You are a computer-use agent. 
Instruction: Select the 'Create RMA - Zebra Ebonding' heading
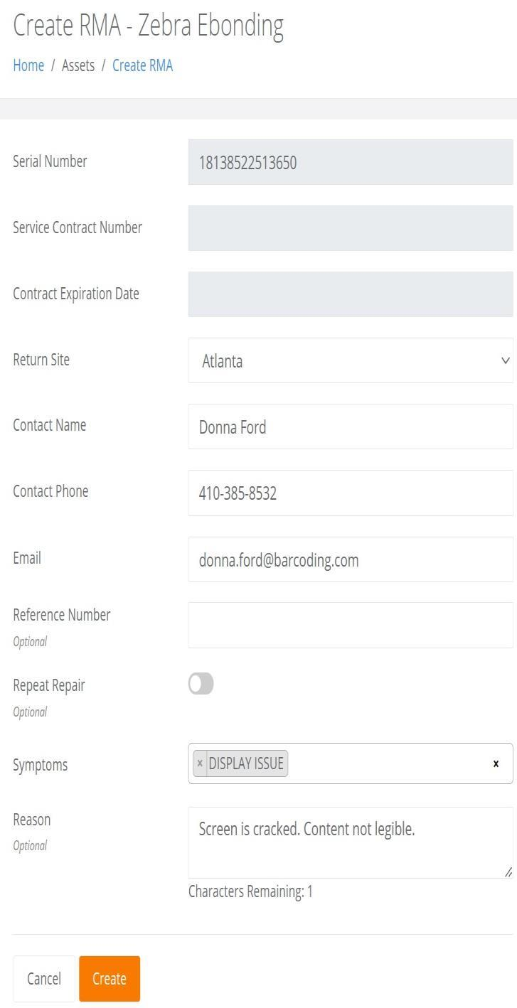coord(149,26)
